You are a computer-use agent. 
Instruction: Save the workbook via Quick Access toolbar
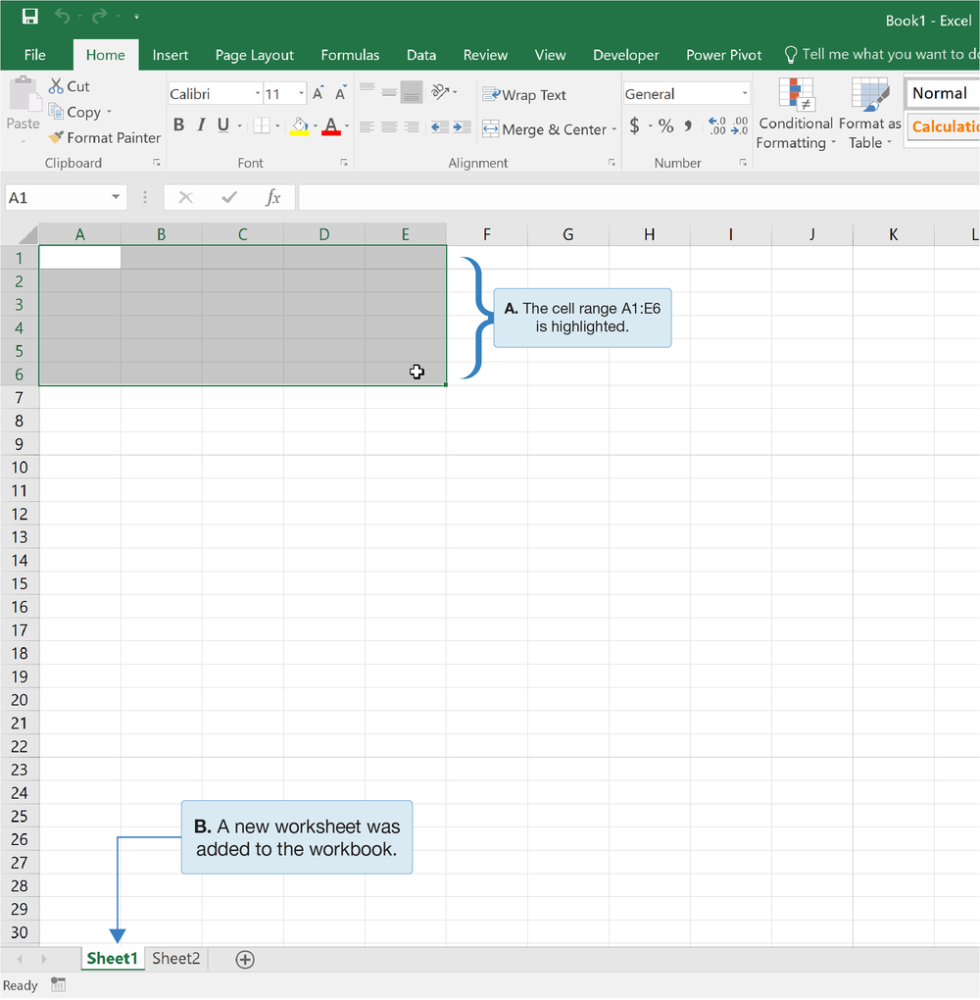[x=28, y=16]
